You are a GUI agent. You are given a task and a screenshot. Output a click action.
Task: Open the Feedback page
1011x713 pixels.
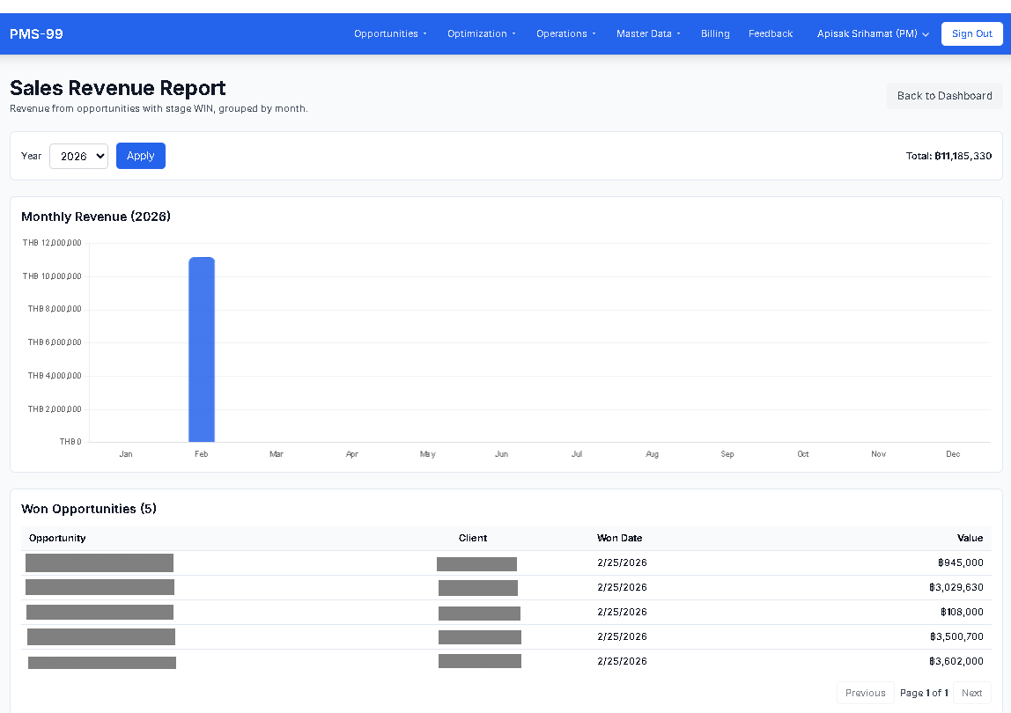tap(771, 33)
